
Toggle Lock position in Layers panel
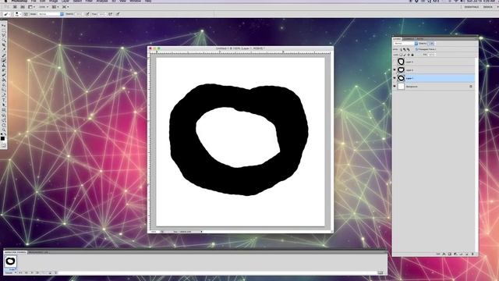[x=409, y=55]
